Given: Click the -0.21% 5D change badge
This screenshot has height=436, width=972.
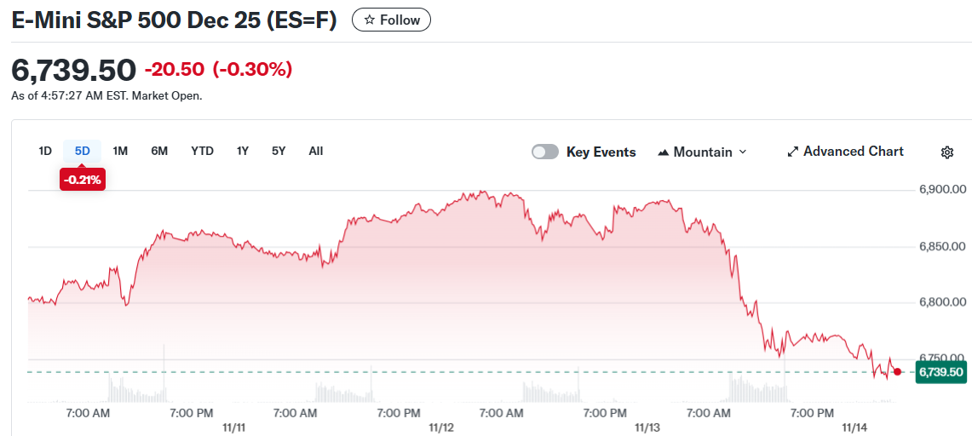Looking at the screenshot, I should coord(83,180).
